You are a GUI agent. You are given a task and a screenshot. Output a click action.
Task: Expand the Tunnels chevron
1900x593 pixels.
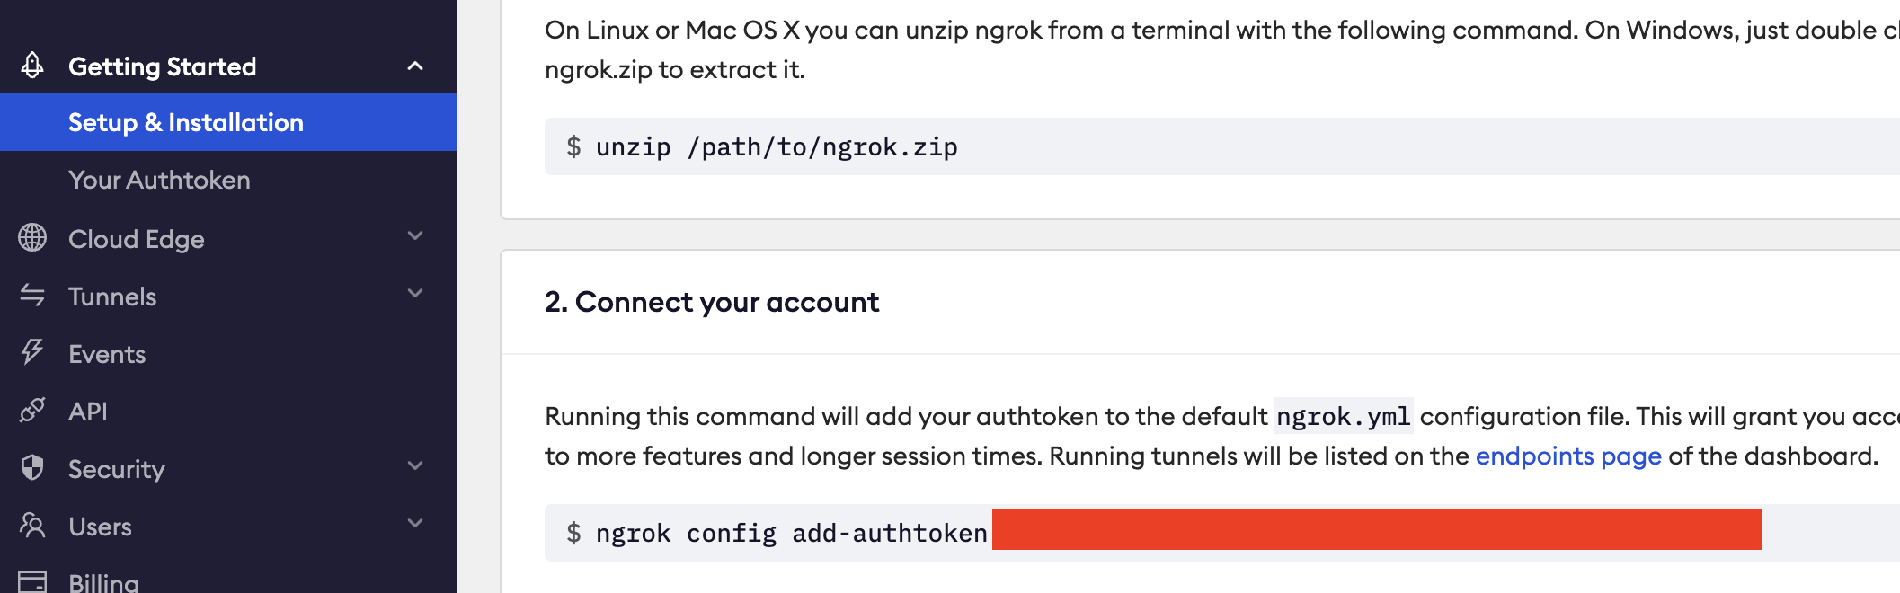pyautogui.click(x=415, y=294)
